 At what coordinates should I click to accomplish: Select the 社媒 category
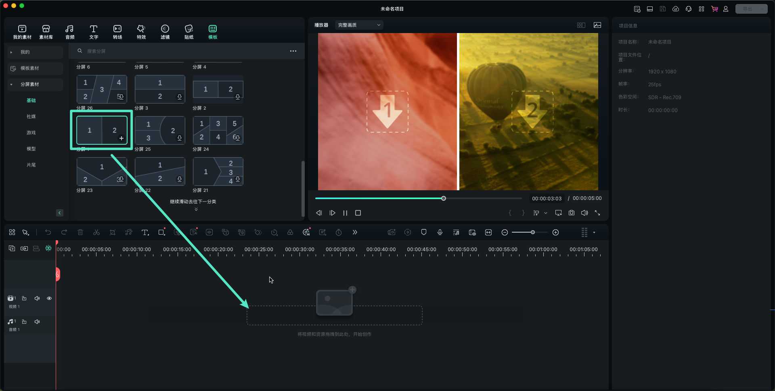click(x=31, y=116)
